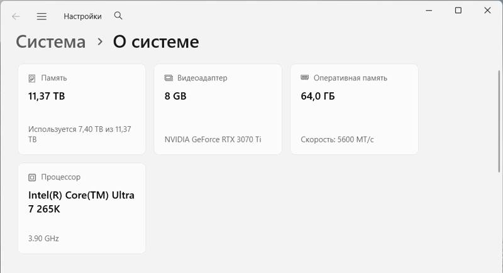Maximize the Настройки window
The width and height of the screenshot is (503, 273).
click(x=458, y=11)
